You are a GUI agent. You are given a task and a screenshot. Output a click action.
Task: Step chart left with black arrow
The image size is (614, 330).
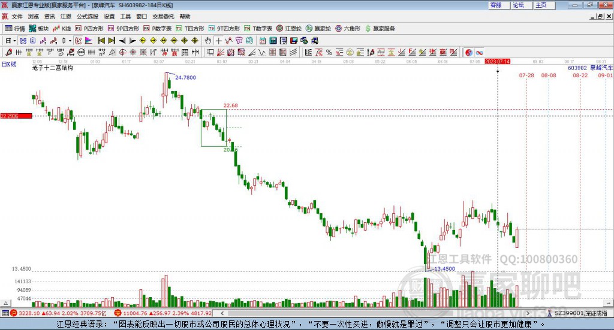pyautogui.click(x=122, y=41)
